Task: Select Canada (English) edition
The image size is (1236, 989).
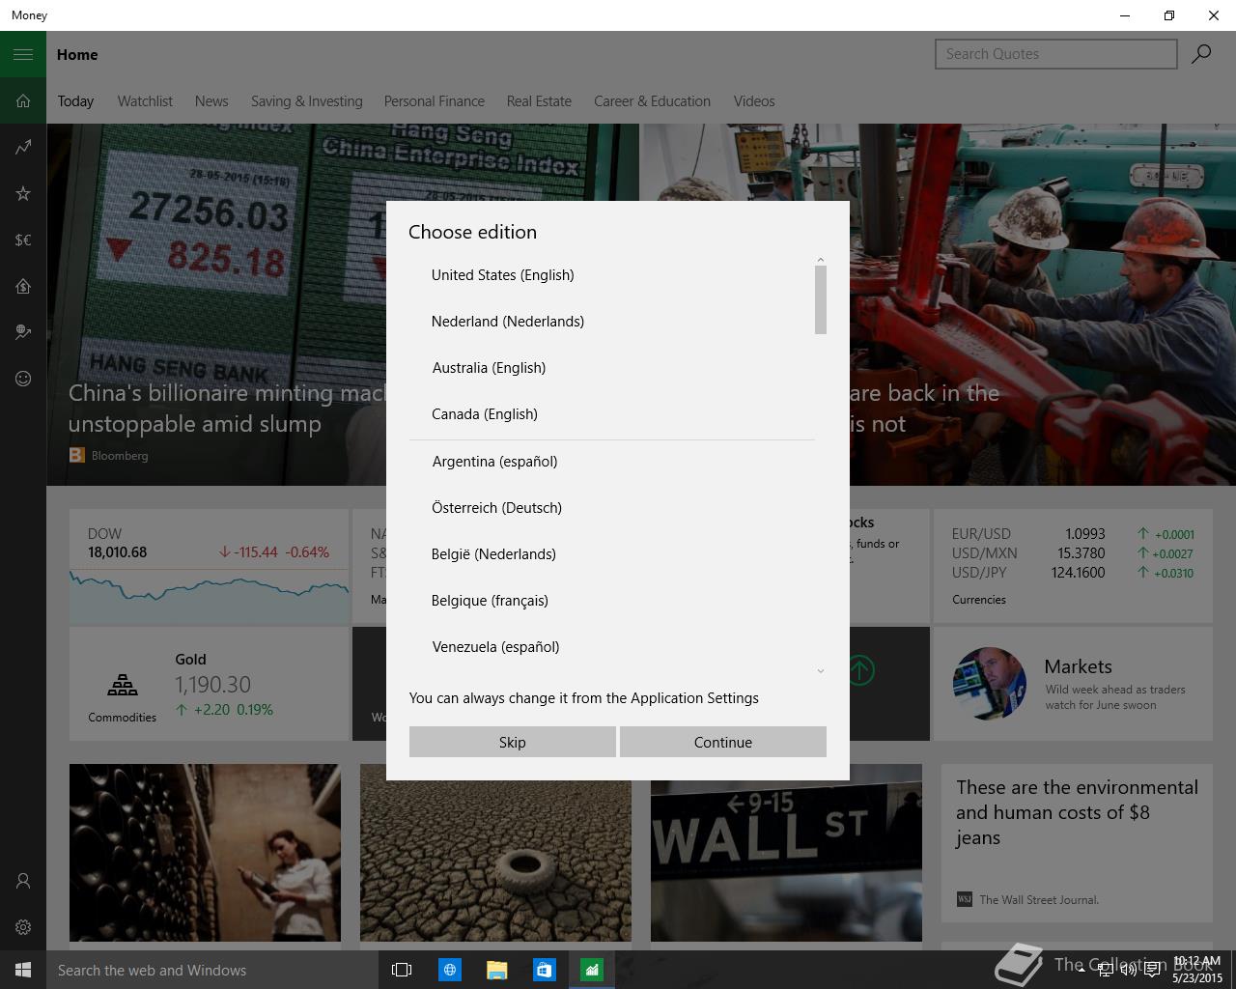Action: coord(612,414)
